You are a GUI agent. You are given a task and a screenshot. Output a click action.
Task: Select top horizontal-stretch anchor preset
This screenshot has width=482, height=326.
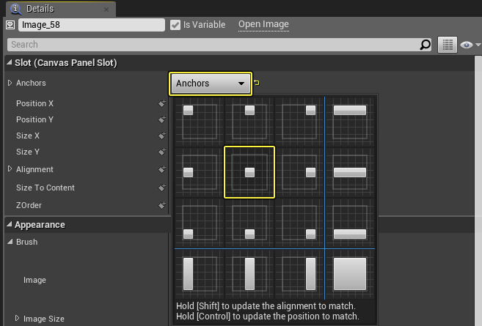[350, 122]
